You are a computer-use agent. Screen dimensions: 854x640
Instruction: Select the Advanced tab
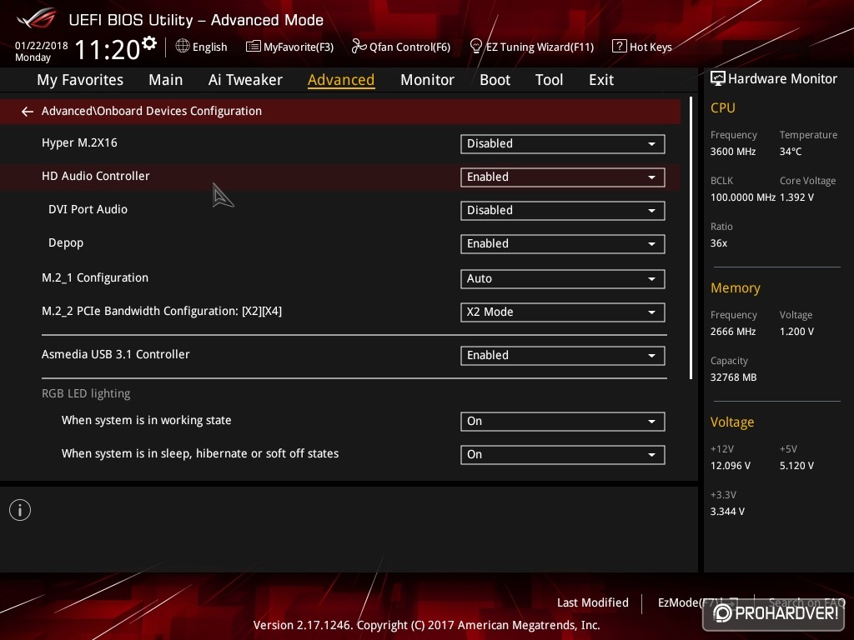341,80
